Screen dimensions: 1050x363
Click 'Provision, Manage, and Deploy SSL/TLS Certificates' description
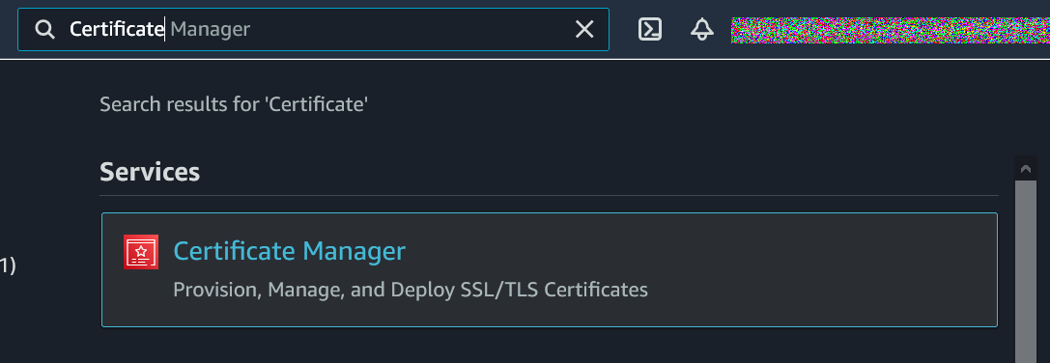(x=411, y=290)
